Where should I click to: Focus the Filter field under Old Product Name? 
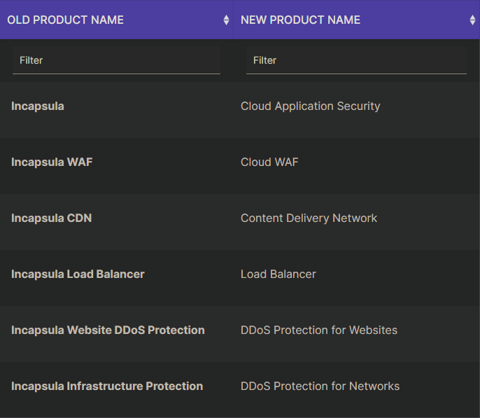pos(116,61)
